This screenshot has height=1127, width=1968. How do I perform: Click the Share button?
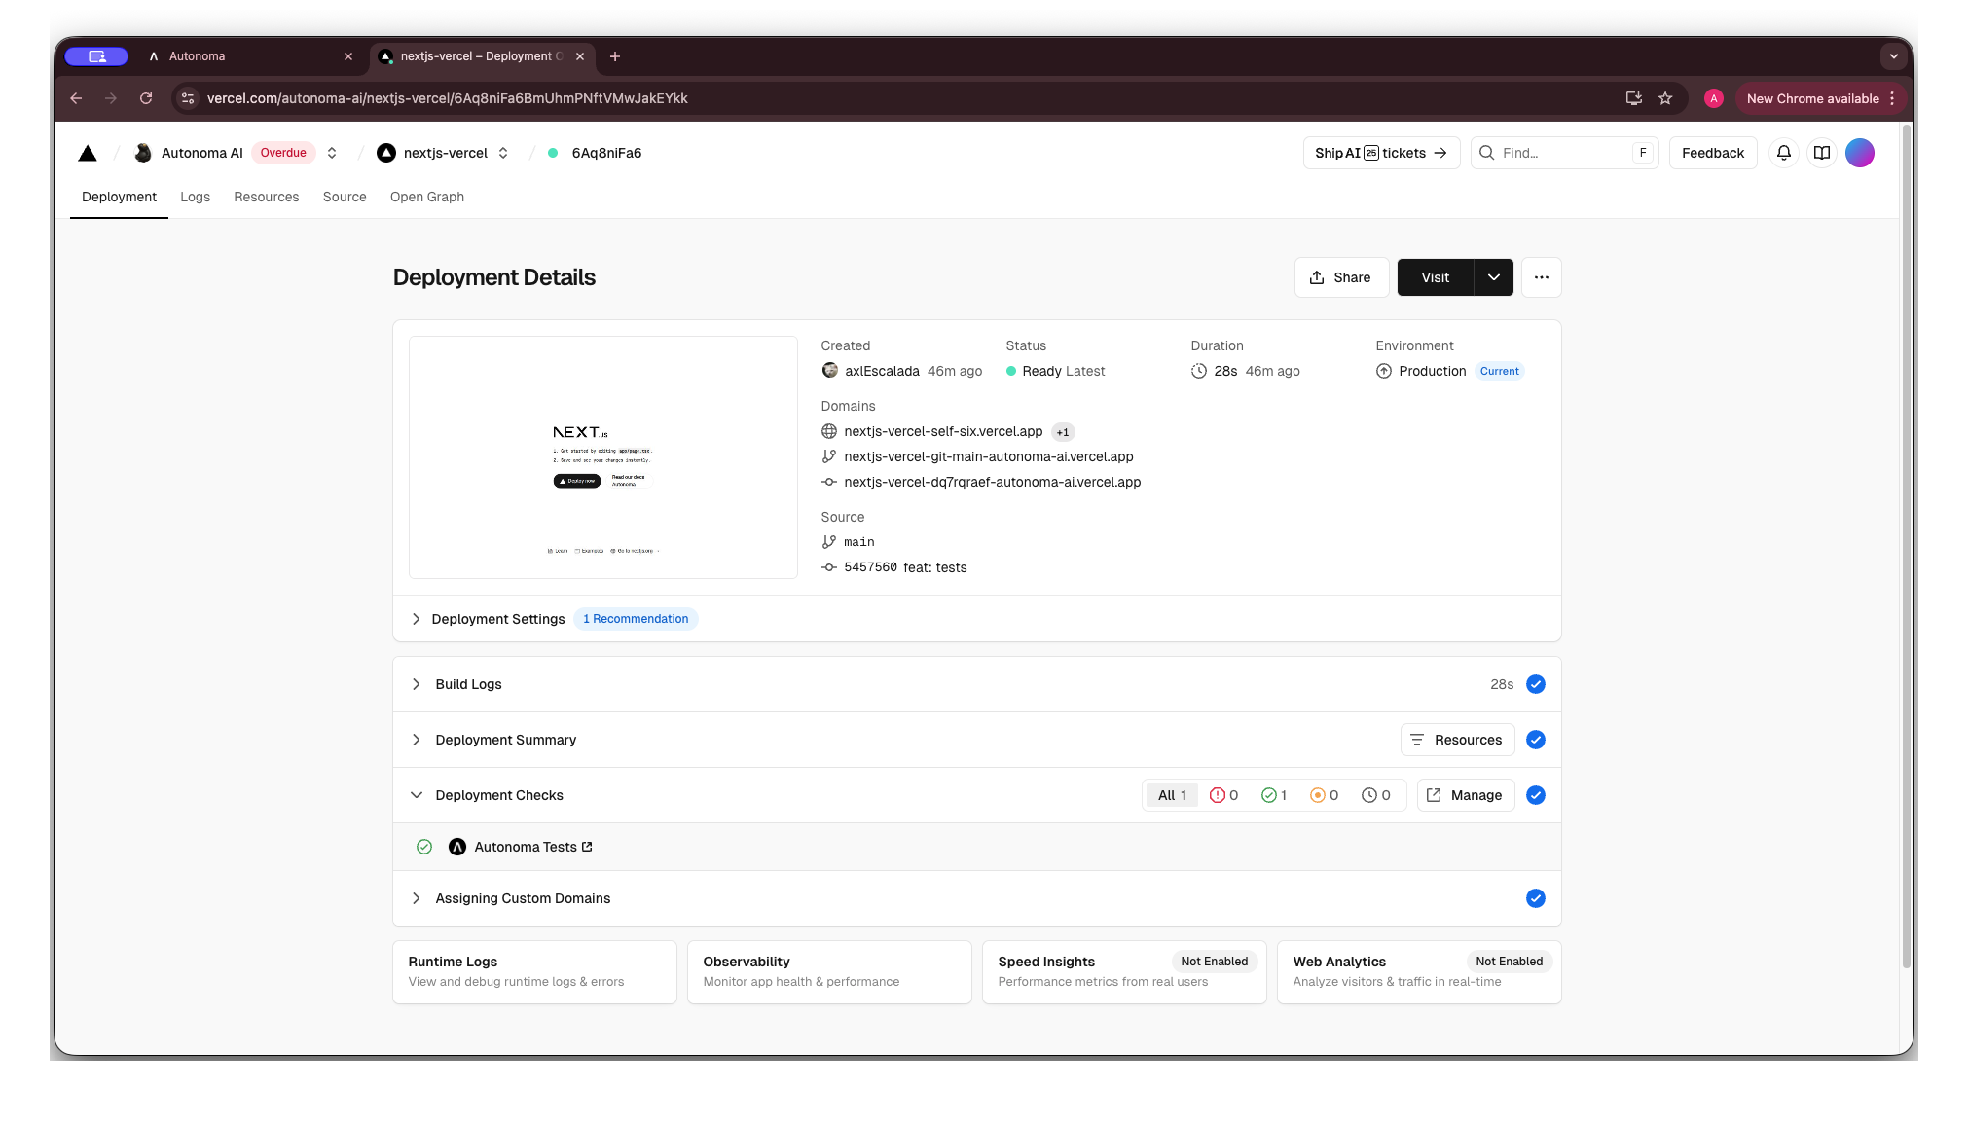pos(1340,277)
